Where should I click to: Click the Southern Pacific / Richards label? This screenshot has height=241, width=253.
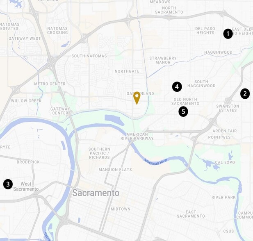99,153
